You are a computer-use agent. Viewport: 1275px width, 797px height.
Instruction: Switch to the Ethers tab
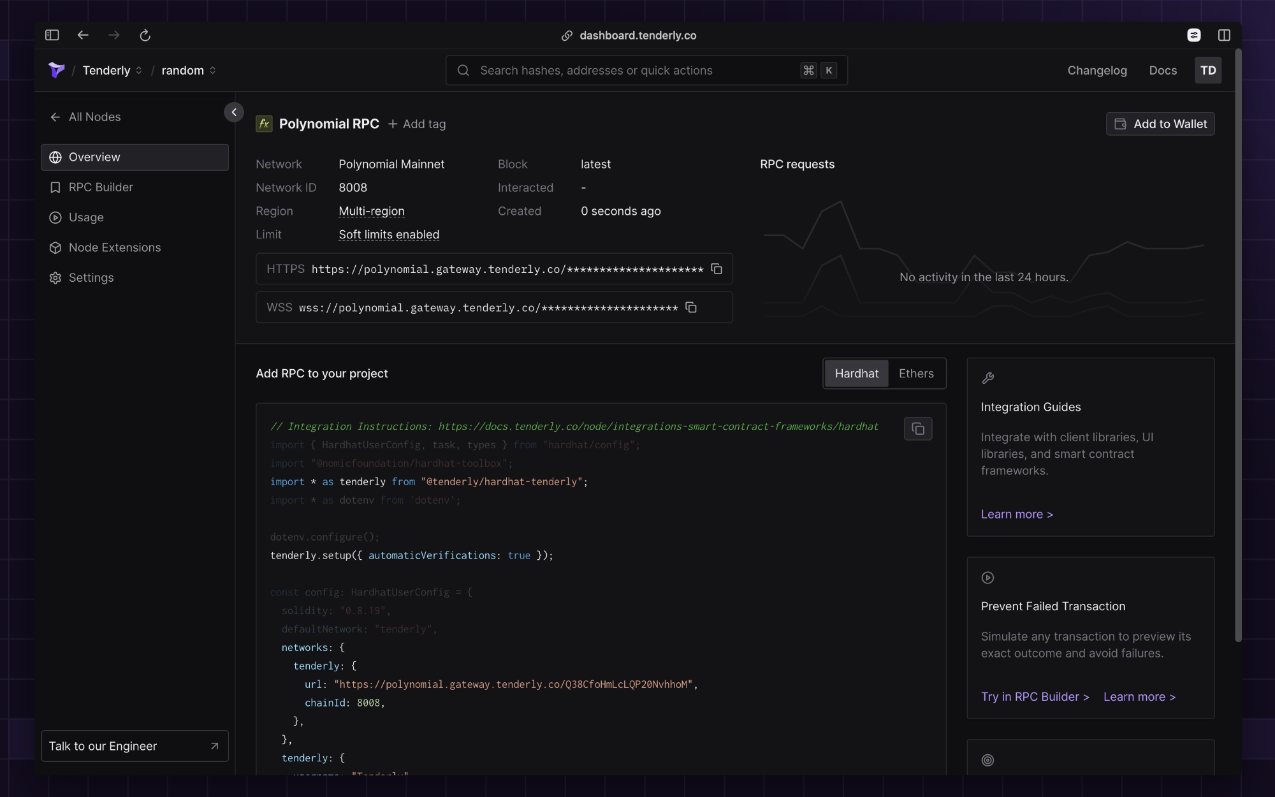tap(916, 373)
